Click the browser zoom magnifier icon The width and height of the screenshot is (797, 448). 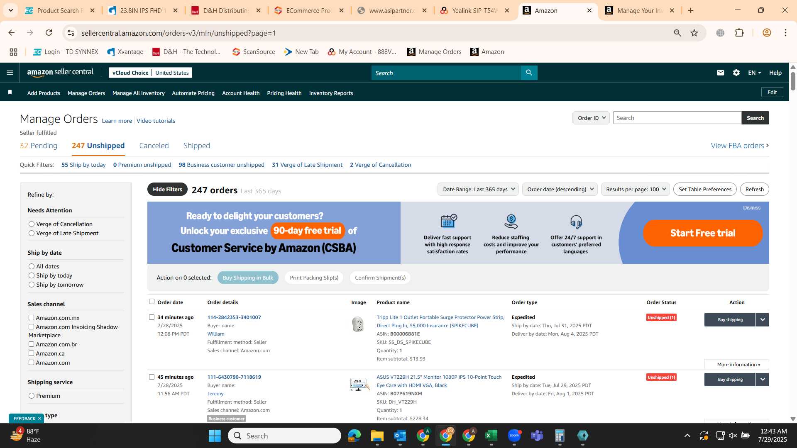click(x=677, y=33)
